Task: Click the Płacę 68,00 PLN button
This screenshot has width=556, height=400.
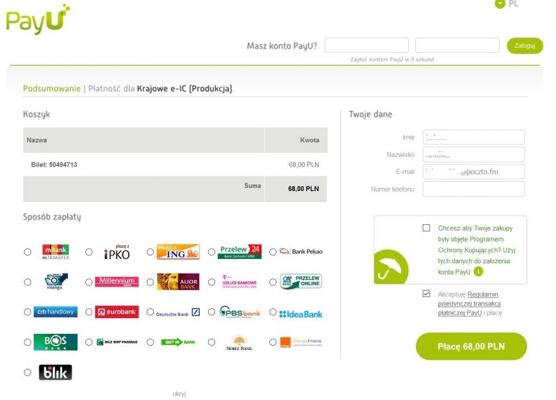Action: (471, 346)
